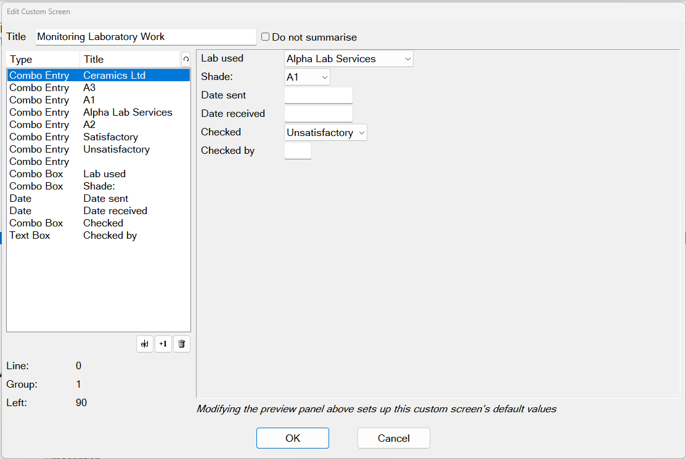This screenshot has width=686, height=459.
Task: Click inside the Title input field
Action: (x=145, y=37)
